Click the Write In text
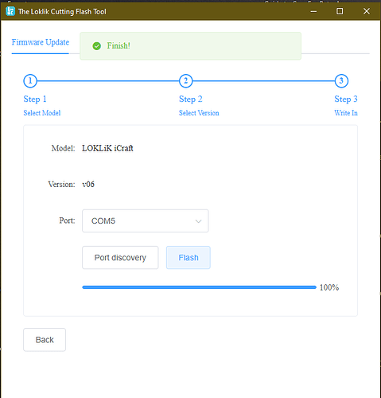The image size is (381, 398). coord(346,113)
